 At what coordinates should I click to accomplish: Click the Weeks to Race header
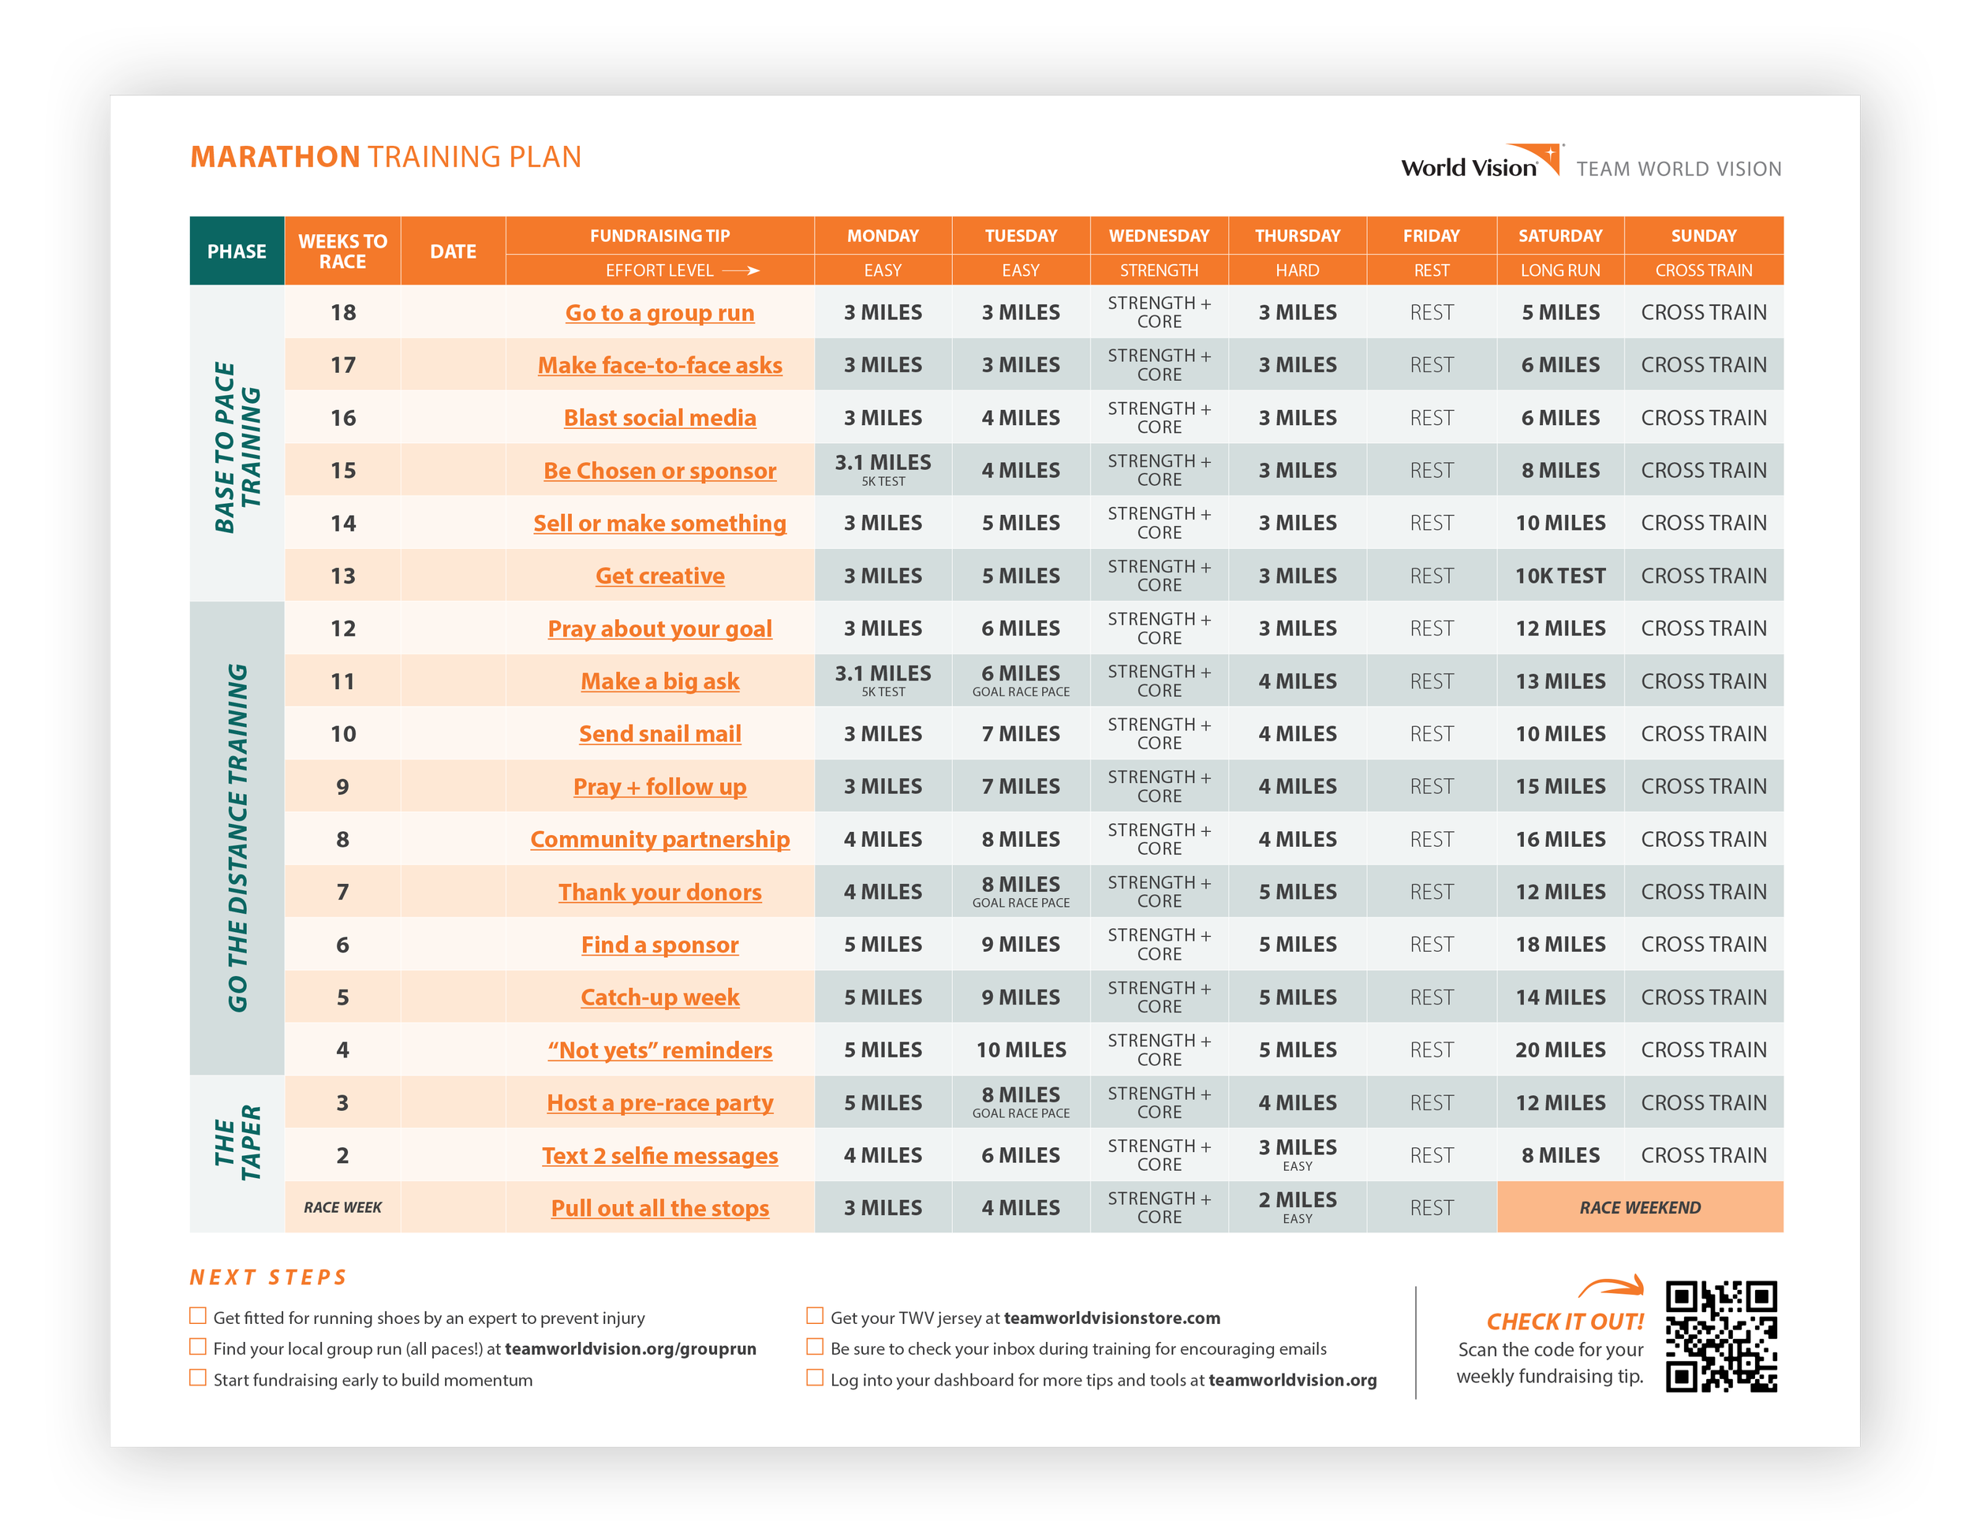click(x=342, y=251)
